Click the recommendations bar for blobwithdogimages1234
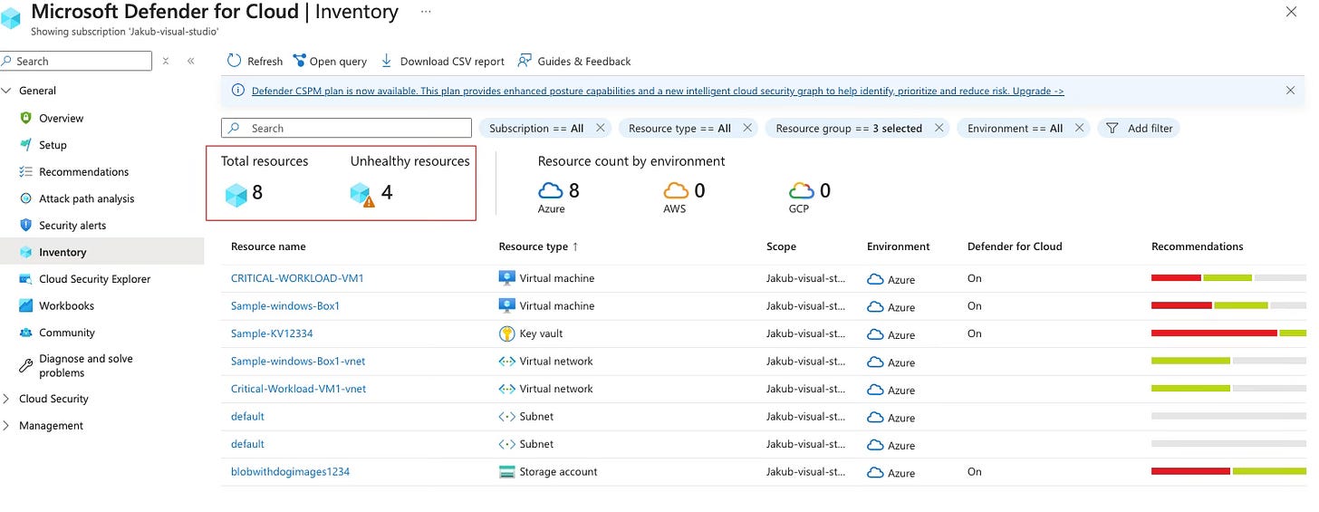Screen dimensions: 1319x512 point(1228,472)
